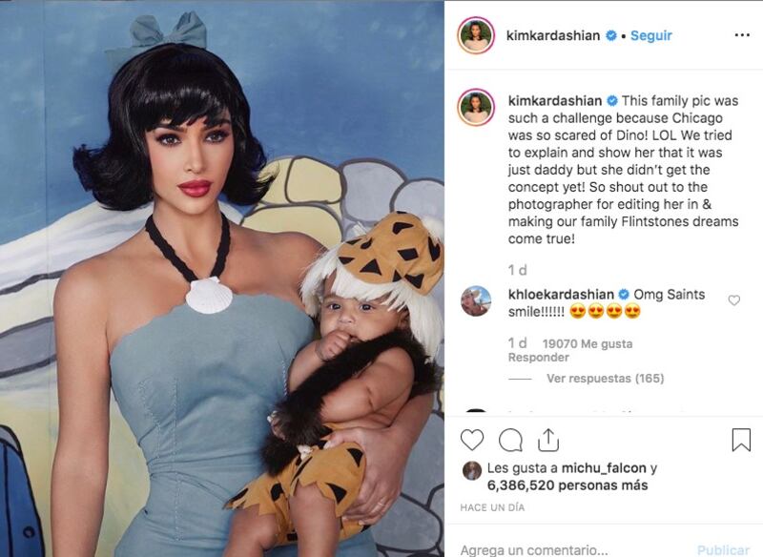Open the three-dot options menu

742,35
